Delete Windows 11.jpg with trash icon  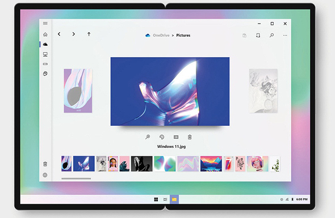190,137
